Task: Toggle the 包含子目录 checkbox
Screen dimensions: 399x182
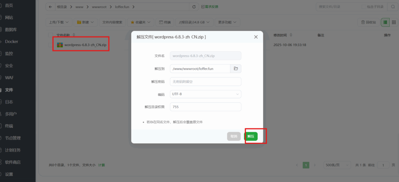Action: (x=364, y=7)
